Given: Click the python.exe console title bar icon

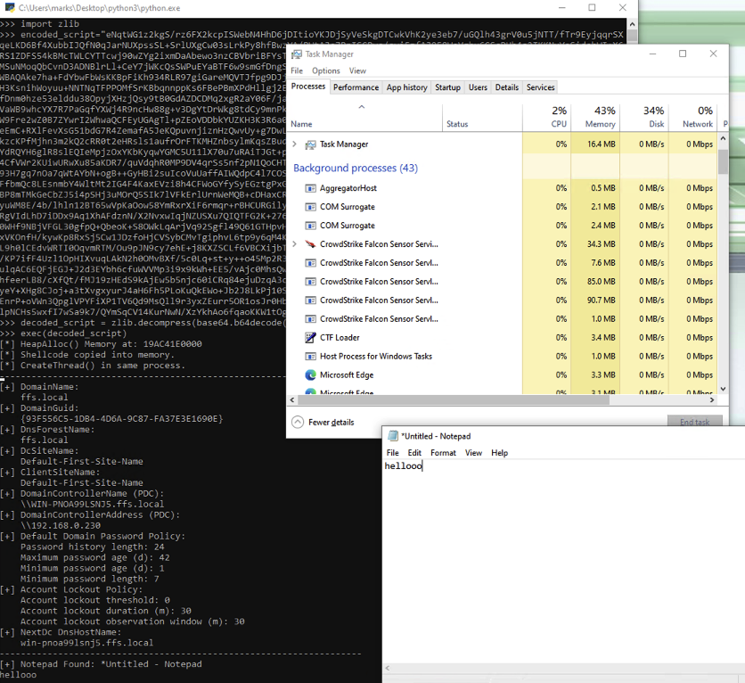Looking at the screenshot, I should [x=9, y=8].
